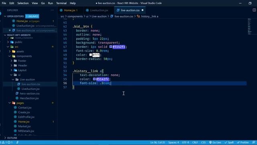The width and height of the screenshot is (257, 145).
Task: Collapse the Live-auction folder
Action: click(x=27, y=80)
